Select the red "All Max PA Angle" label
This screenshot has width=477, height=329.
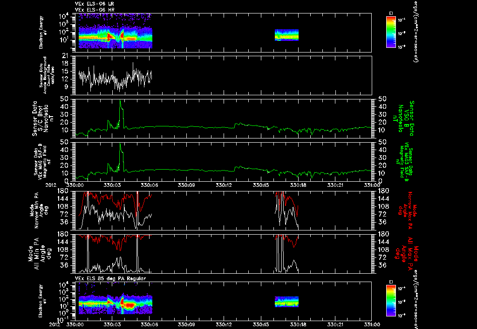point(406,253)
